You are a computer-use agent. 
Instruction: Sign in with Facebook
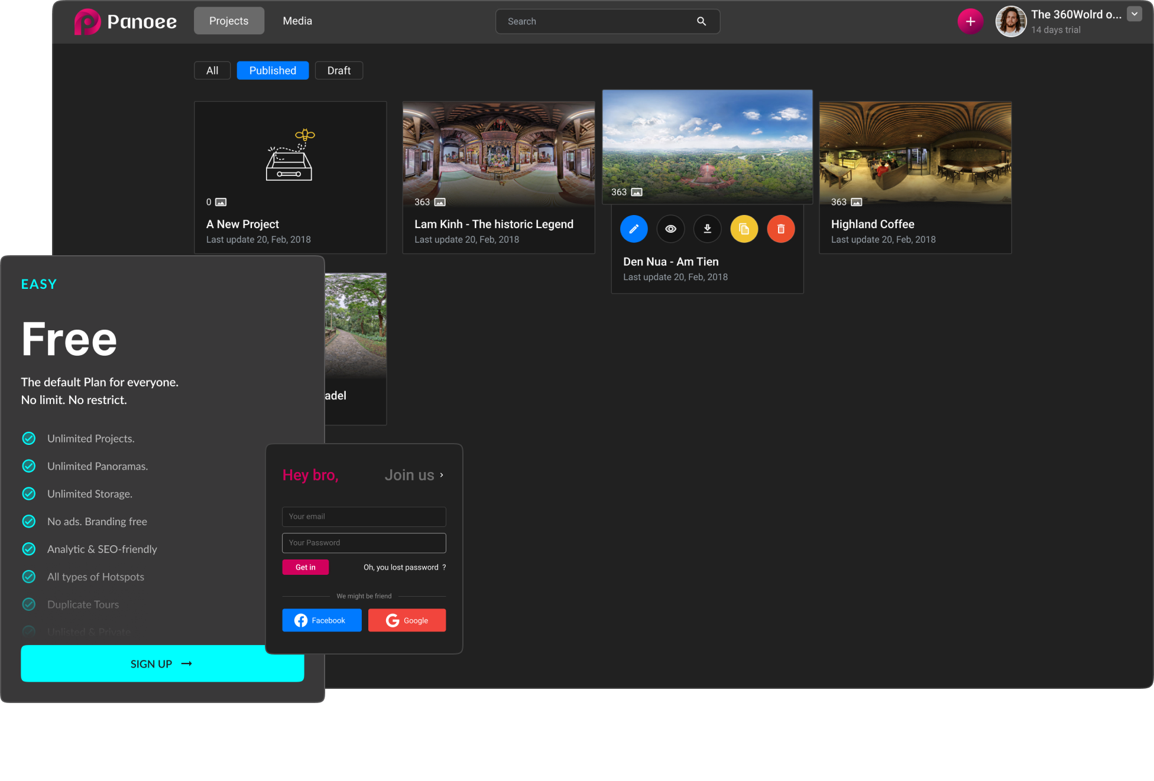tap(322, 620)
